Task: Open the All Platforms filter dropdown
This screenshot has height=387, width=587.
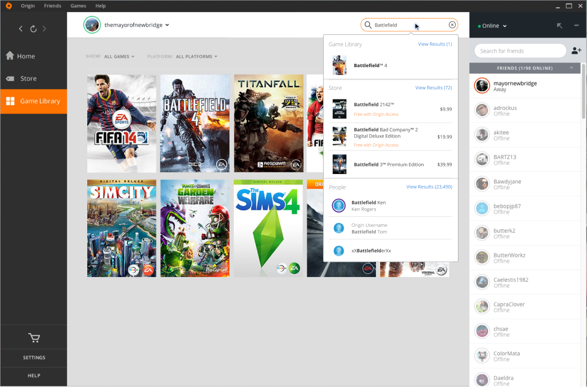Action: (x=196, y=57)
